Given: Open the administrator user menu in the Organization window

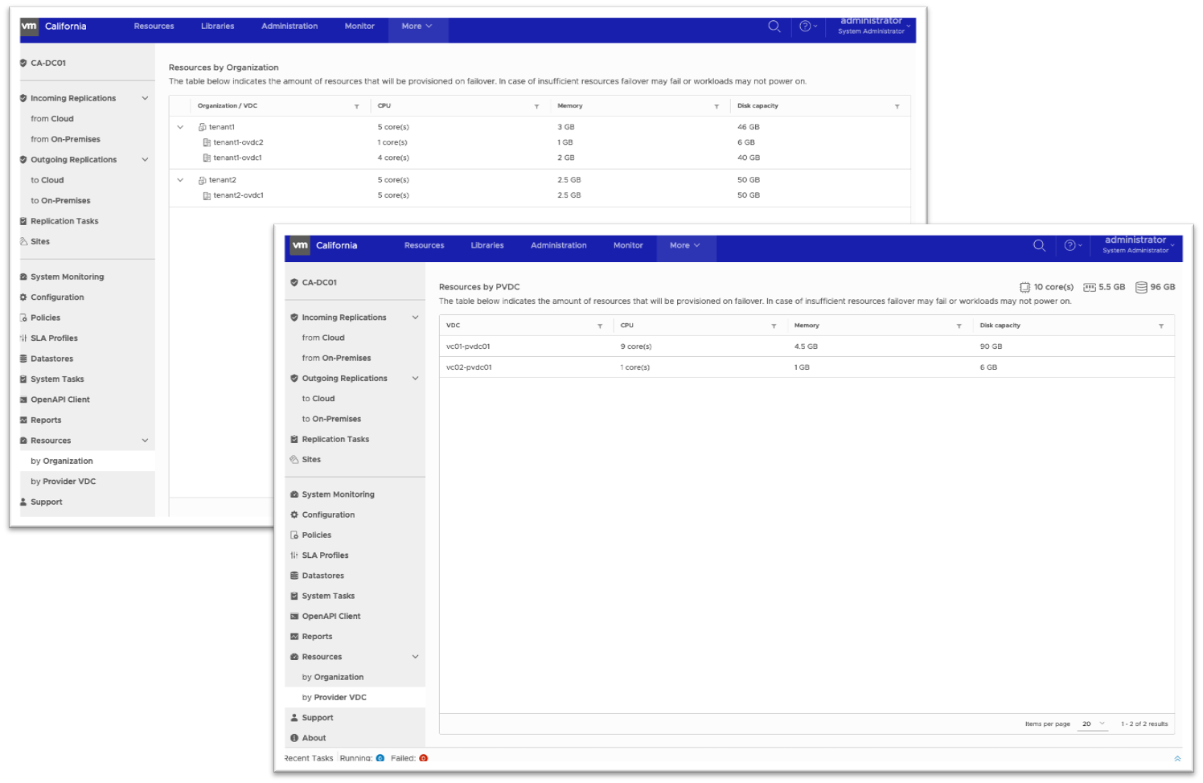Looking at the screenshot, I should pos(874,25).
